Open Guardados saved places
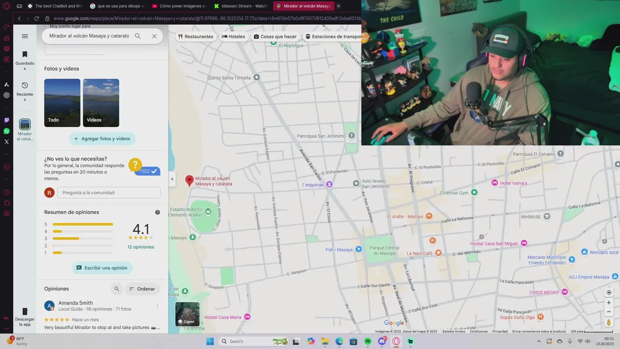Viewport: 620px width, 349px height. coord(25,61)
